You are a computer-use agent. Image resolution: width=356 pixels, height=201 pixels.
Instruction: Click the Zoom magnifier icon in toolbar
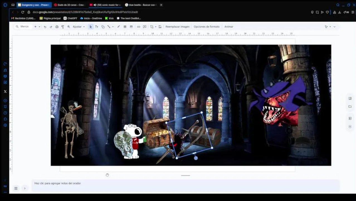pyautogui.click(x=69, y=27)
